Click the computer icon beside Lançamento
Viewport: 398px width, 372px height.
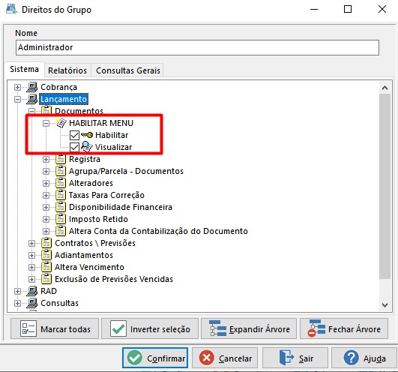[x=32, y=99]
